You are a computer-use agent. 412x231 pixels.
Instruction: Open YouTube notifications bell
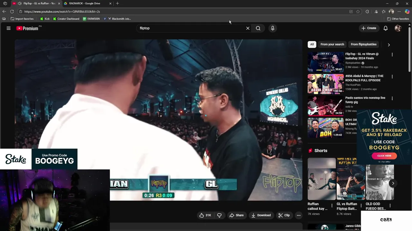coord(386,28)
